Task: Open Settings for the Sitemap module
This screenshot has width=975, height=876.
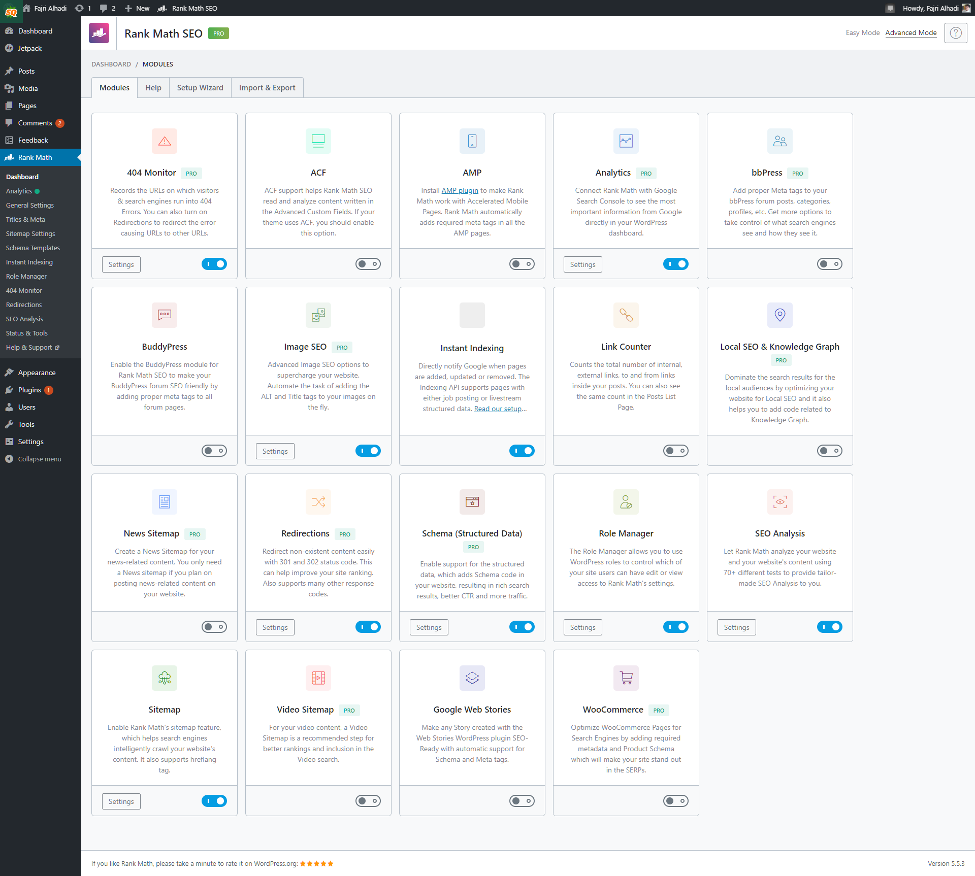Action: (121, 801)
